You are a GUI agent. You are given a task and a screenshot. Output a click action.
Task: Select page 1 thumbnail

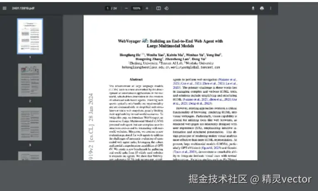click(30, 36)
